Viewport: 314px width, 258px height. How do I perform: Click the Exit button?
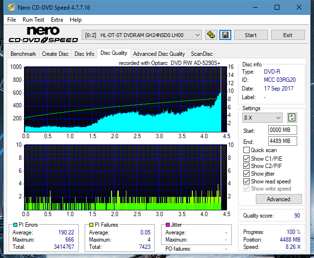[288, 35]
